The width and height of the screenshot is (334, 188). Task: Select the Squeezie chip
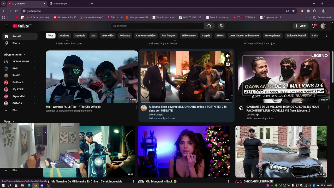(80, 36)
